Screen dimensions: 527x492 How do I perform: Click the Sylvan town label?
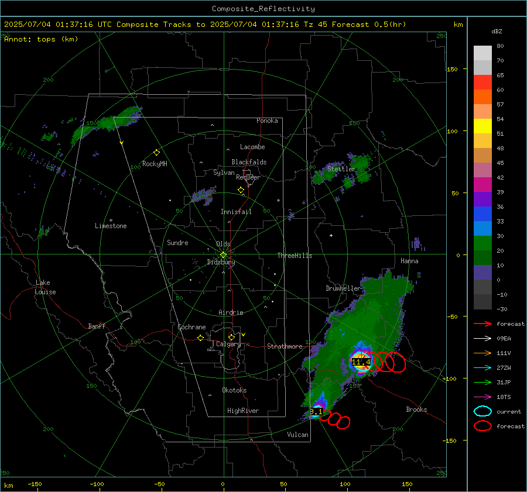(x=224, y=173)
